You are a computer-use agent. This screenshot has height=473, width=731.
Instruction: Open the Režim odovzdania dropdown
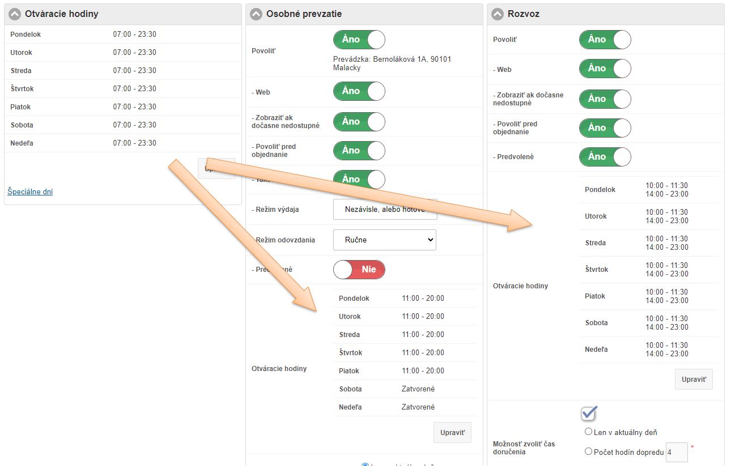click(384, 240)
